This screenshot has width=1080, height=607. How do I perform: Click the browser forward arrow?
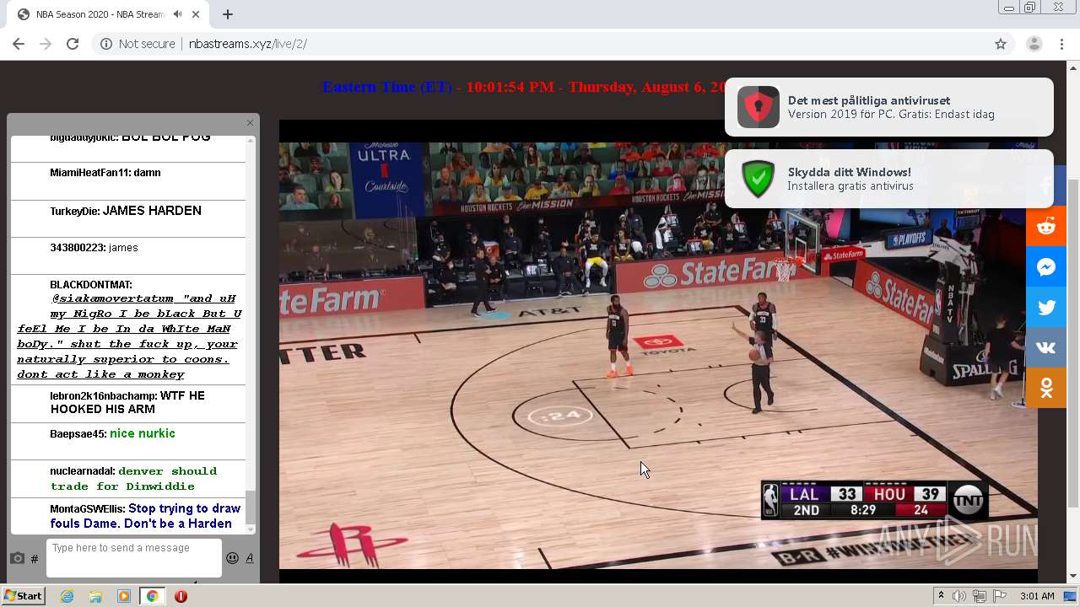coord(46,44)
